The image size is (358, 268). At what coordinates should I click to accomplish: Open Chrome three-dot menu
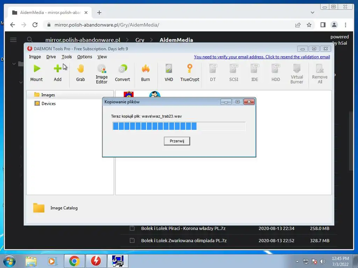click(345, 25)
